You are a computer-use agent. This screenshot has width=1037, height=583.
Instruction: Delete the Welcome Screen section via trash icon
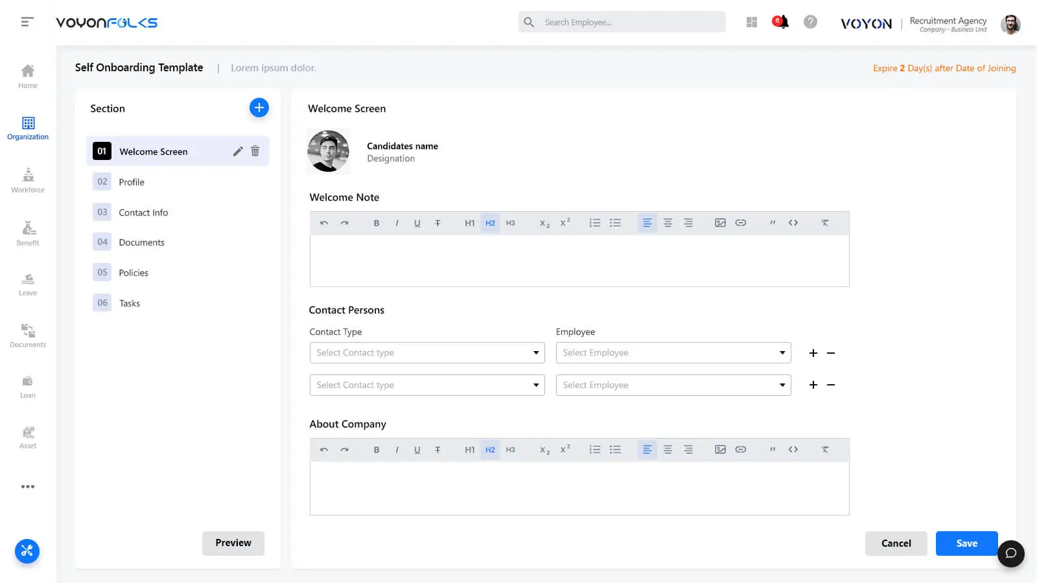(x=255, y=151)
